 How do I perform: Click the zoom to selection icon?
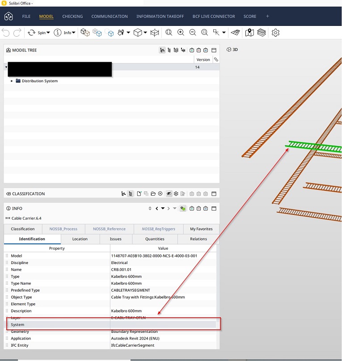pyautogui.click(x=204, y=33)
